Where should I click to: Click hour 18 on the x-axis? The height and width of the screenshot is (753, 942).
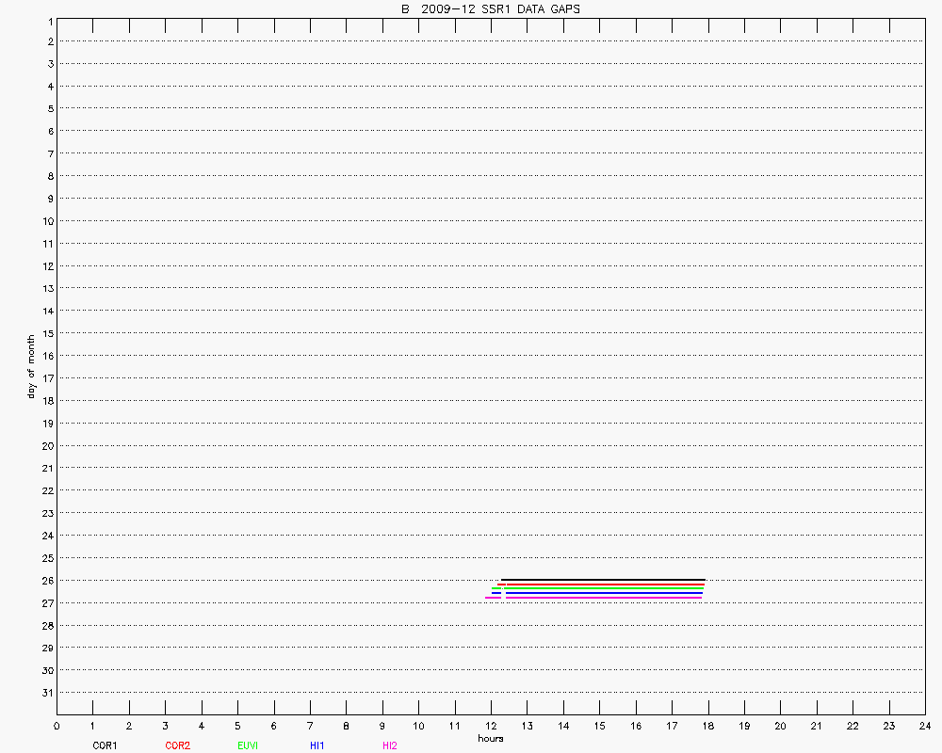click(x=707, y=726)
